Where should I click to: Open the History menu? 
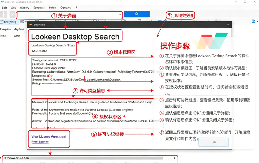pos(24,8)
